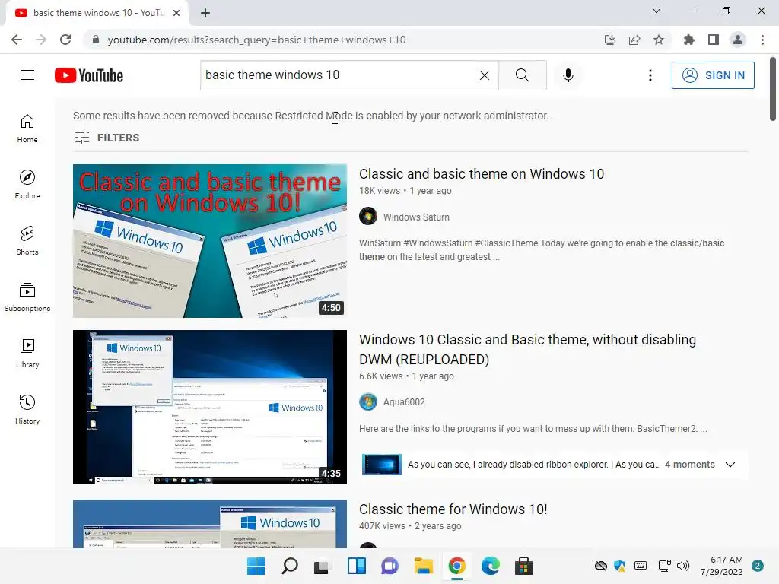
Task: Open Task View from the taskbar
Action: point(322,566)
